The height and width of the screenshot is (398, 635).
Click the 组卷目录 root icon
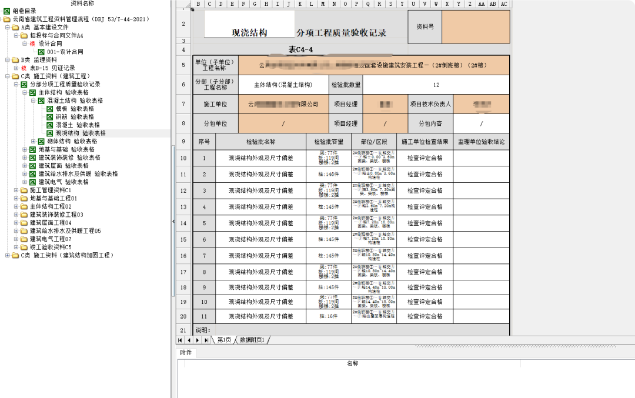[7, 11]
